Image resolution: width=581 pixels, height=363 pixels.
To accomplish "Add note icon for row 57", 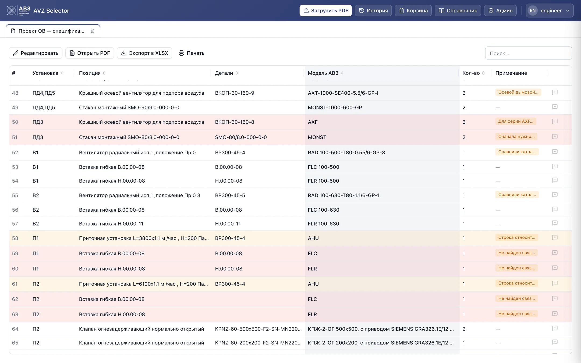I will coord(555,223).
